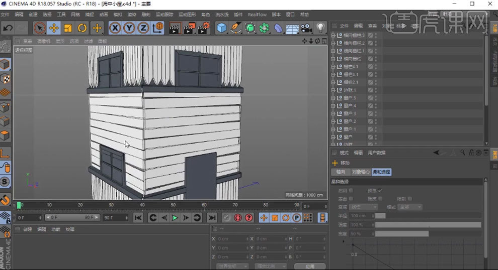Click the 轴向 tab button
498x270 pixels.
[341, 172]
